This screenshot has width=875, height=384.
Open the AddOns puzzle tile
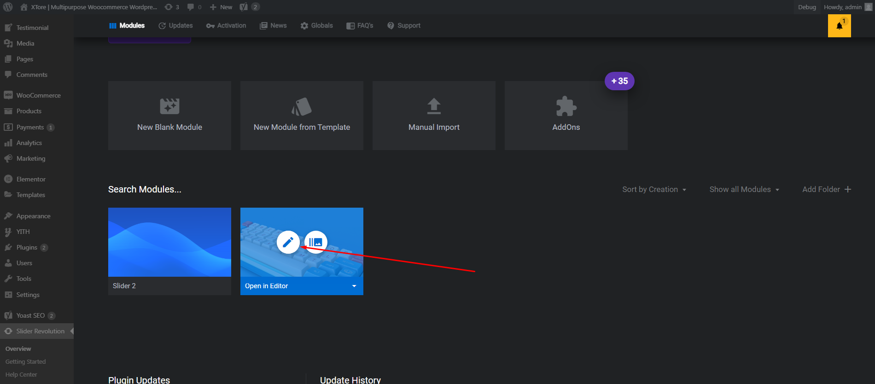[x=566, y=116]
